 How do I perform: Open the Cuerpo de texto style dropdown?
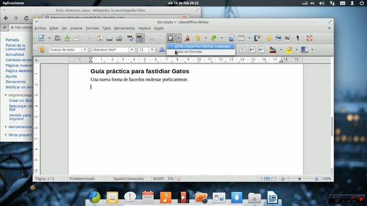(85, 50)
